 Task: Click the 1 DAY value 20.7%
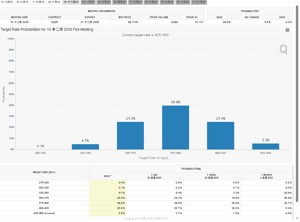tap(178, 208)
